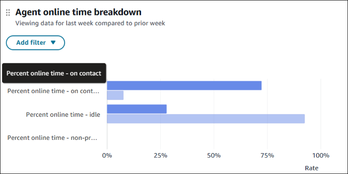Click the on contact dark blue bar
The width and height of the screenshot is (348, 174).
(x=184, y=86)
